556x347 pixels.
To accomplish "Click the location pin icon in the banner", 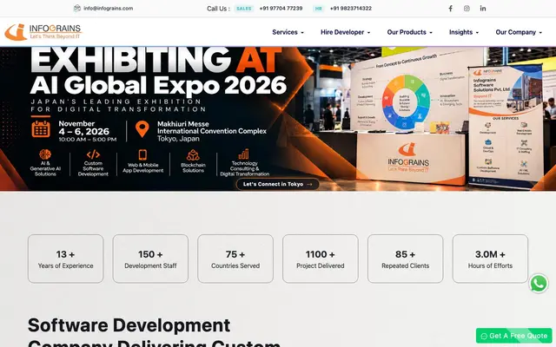I will point(142,129).
